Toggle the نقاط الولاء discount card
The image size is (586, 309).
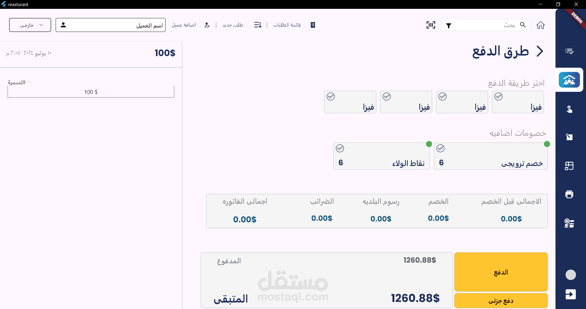coord(382,156)
